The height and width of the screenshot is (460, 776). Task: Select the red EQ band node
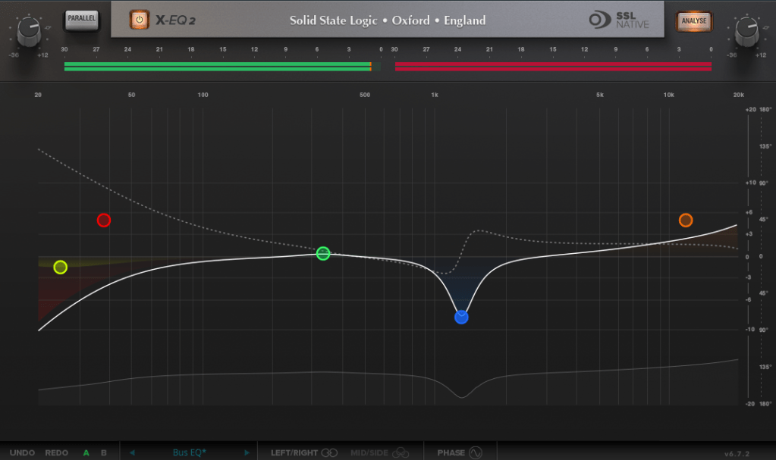(104, 221)
